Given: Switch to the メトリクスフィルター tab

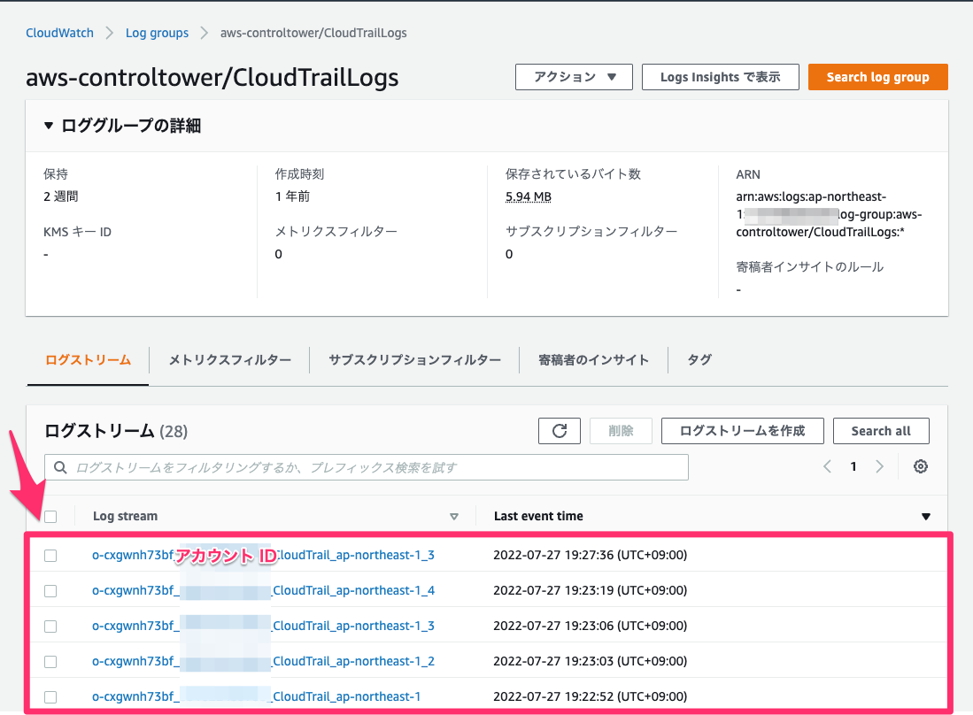Looking at the screenshot, I should [x=228, y=359].
